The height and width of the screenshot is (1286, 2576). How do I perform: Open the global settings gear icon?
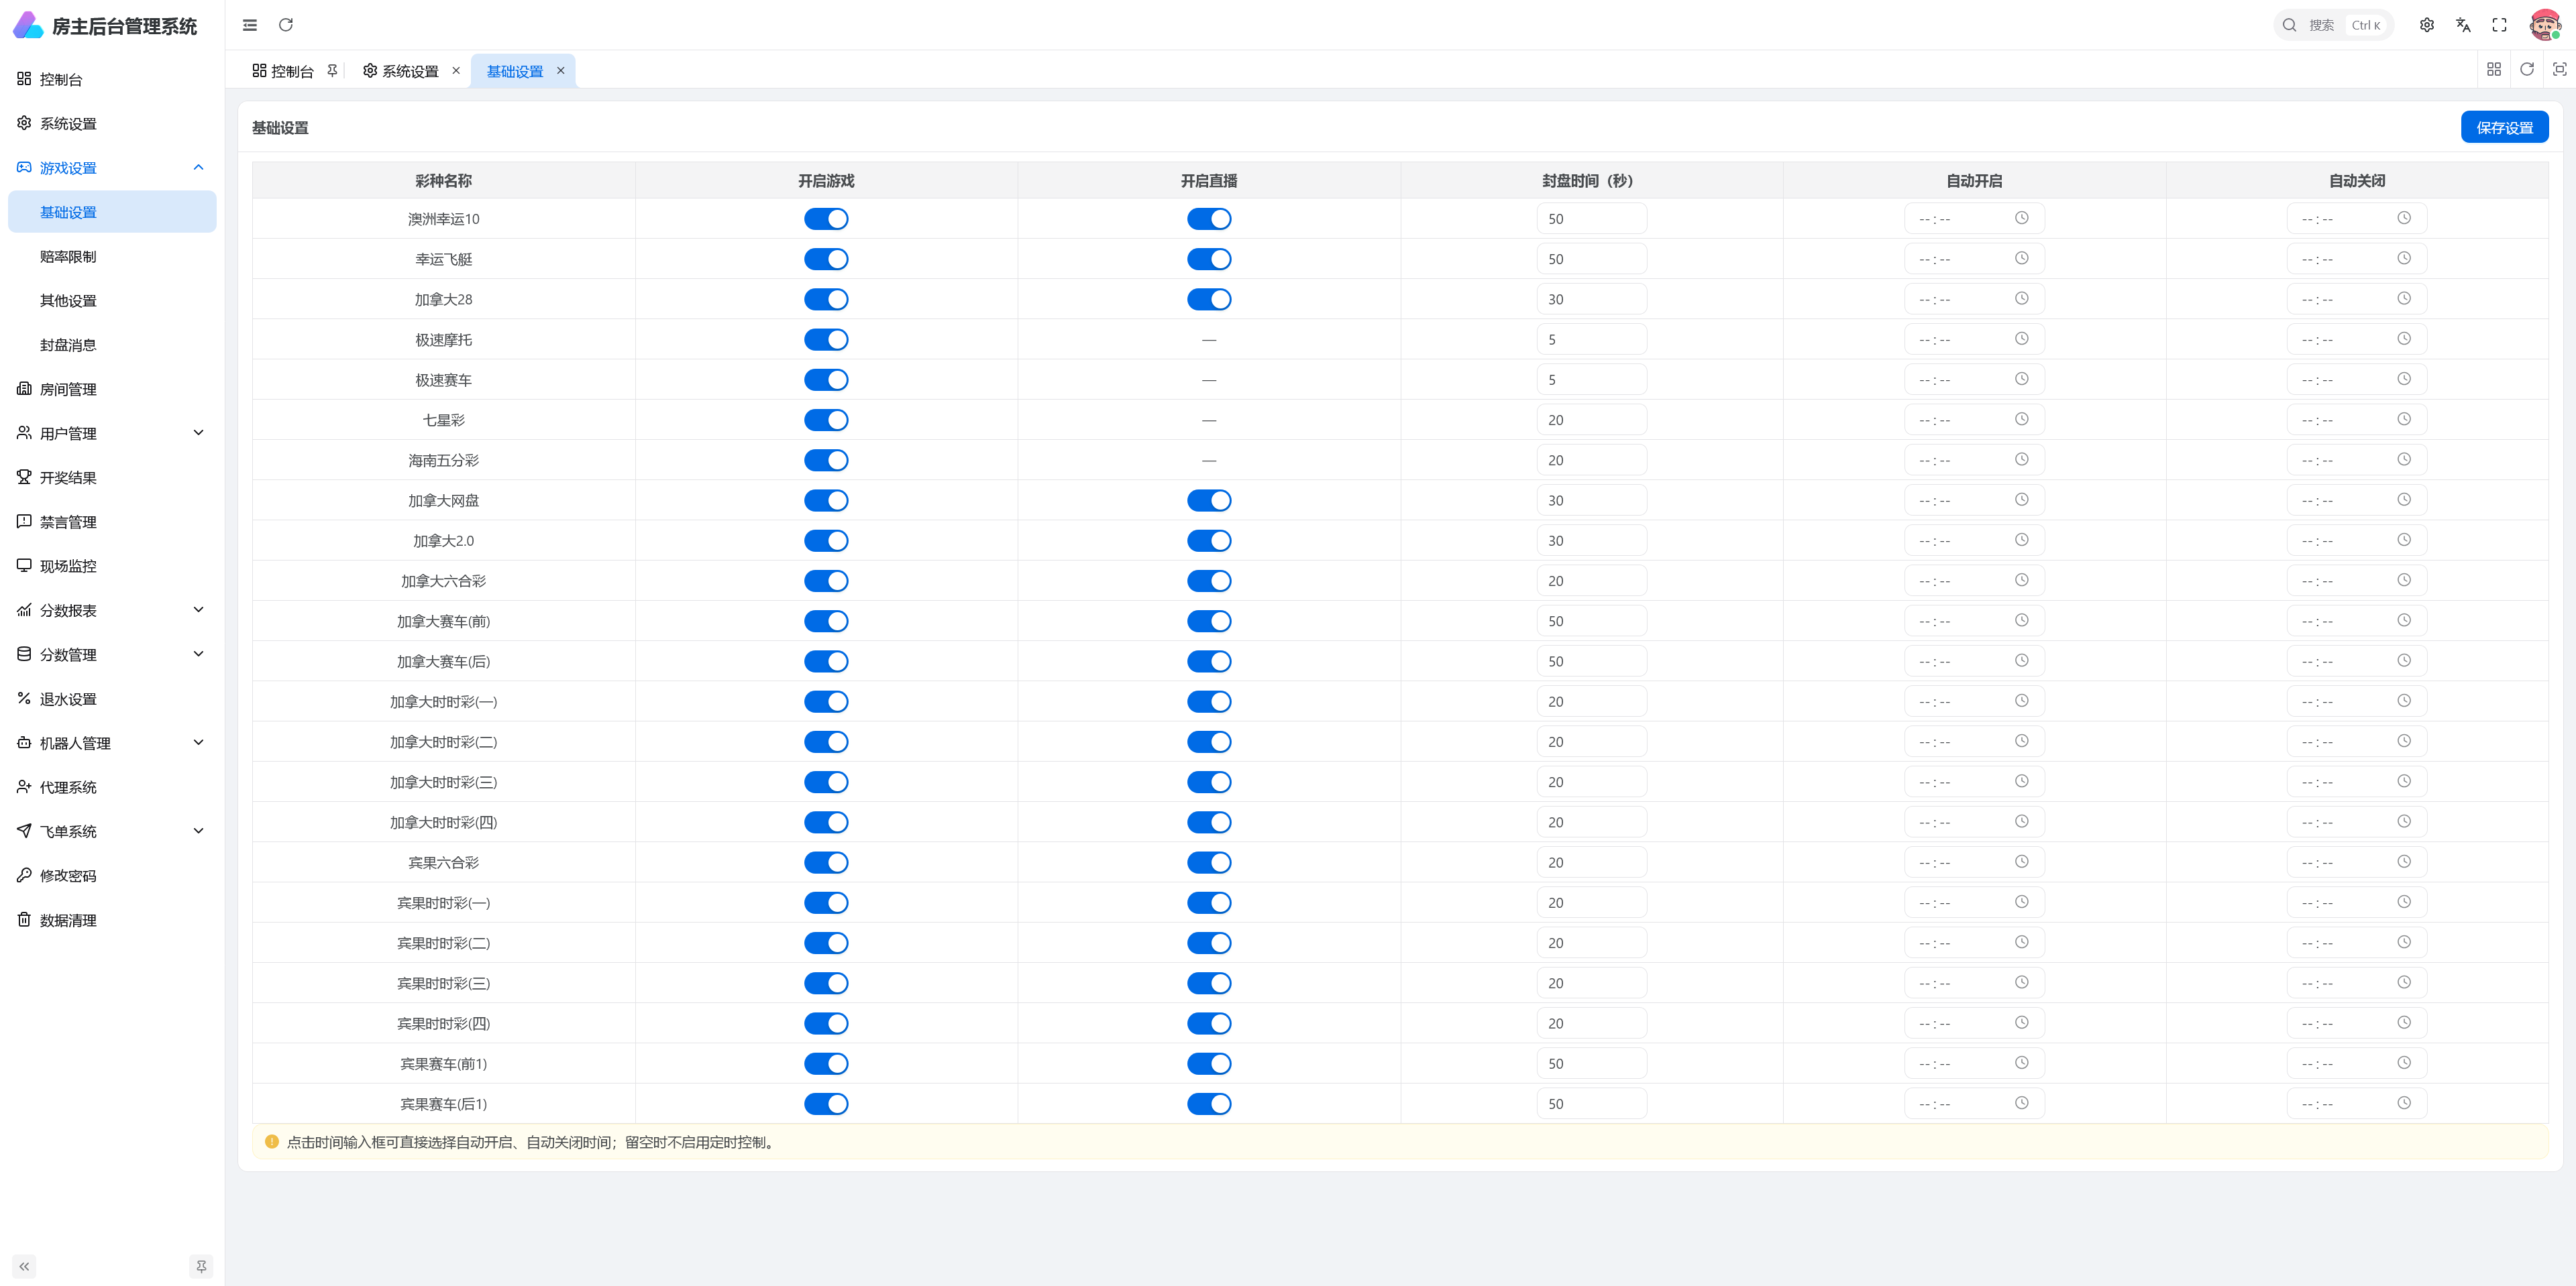pos(2426,25)
